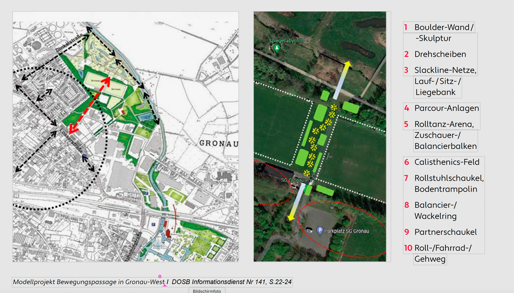Select the 'Rolltanz-Arena,' text line
Screen dimensions: 514x293
tap(444, 124)
